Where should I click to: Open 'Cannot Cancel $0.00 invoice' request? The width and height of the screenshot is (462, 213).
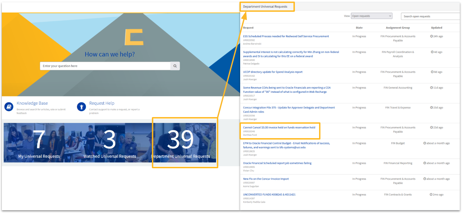(x=279, y=127)
